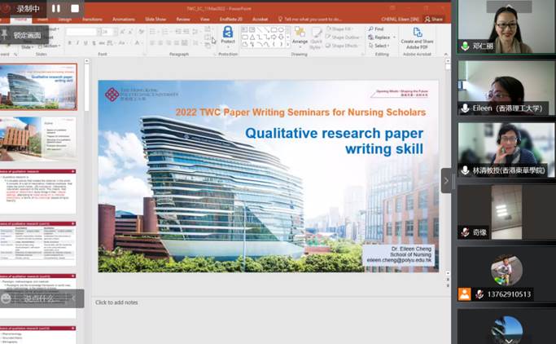Click the Replace tool in Editing group
556x344 pixels.
pyautogui.click(x=379, y=37)
